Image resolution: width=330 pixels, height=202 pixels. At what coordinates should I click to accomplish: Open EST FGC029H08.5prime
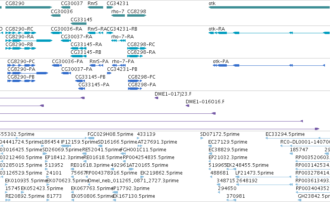click(x=111, y=134)
